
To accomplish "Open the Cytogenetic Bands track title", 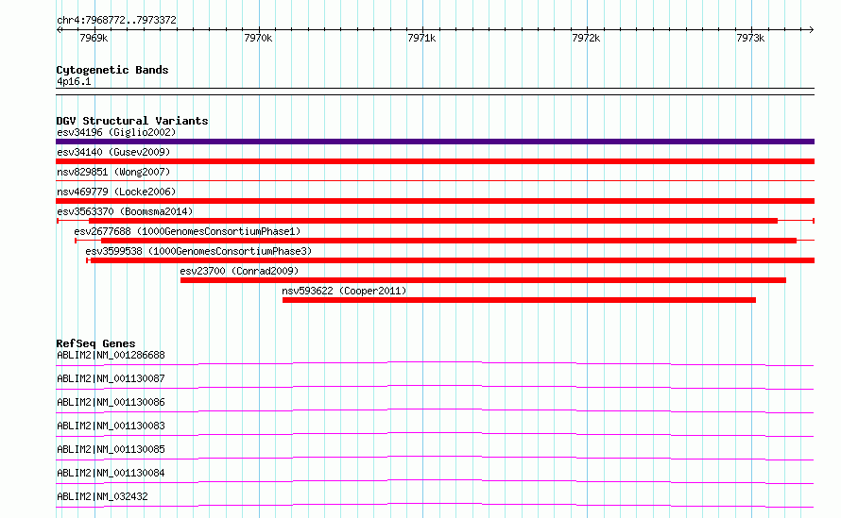I will click(112, 70).
